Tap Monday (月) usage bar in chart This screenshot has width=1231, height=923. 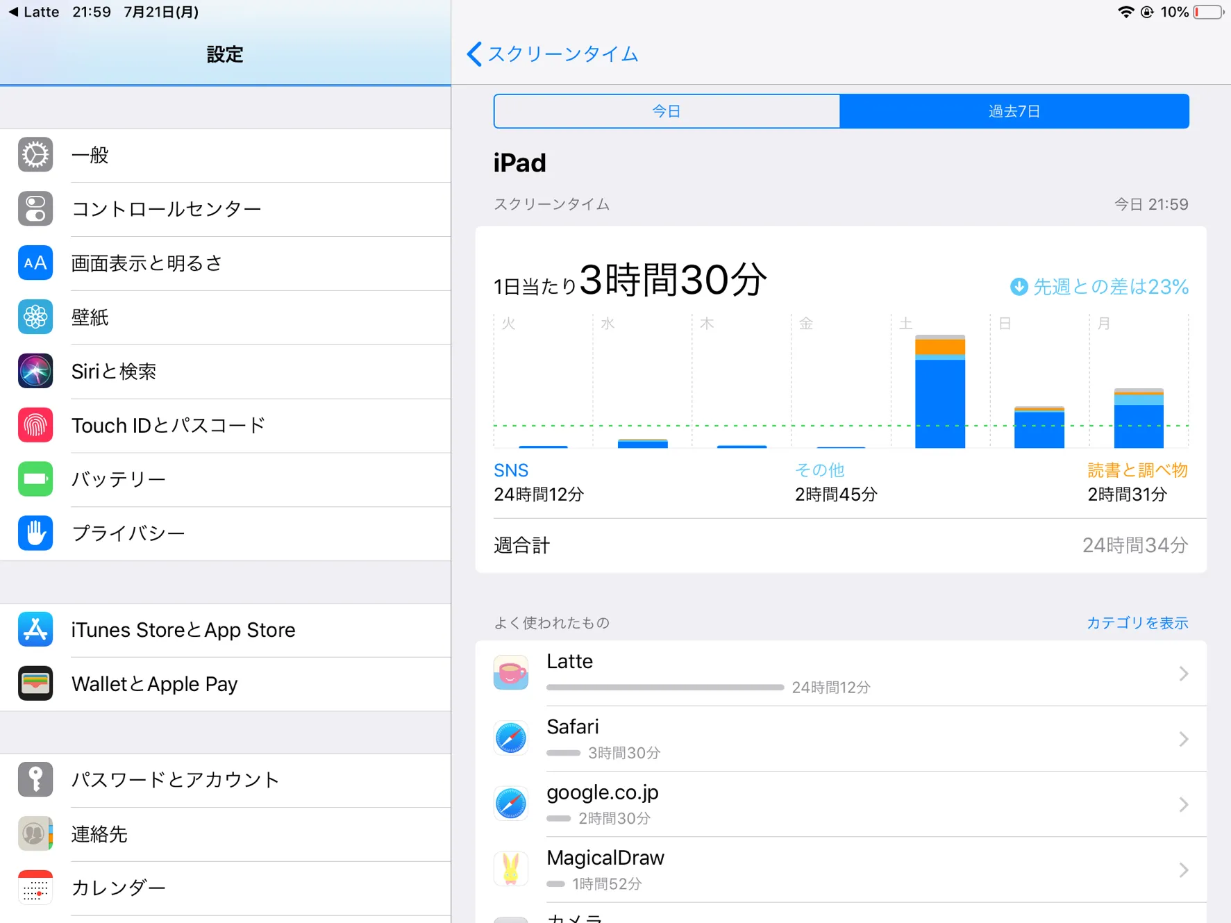pyautogui.click(x=1139, y=418)
